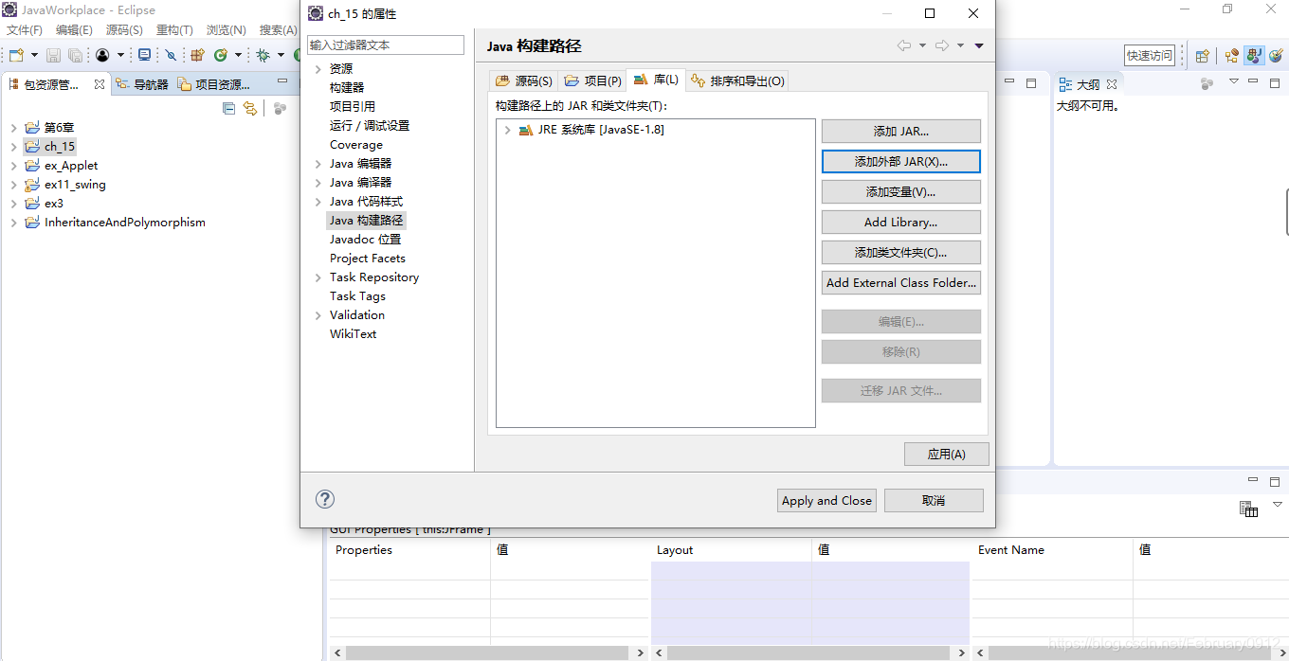Expand the 资源 category in properties tree
1289x661 pixels.
click(318, 69)
